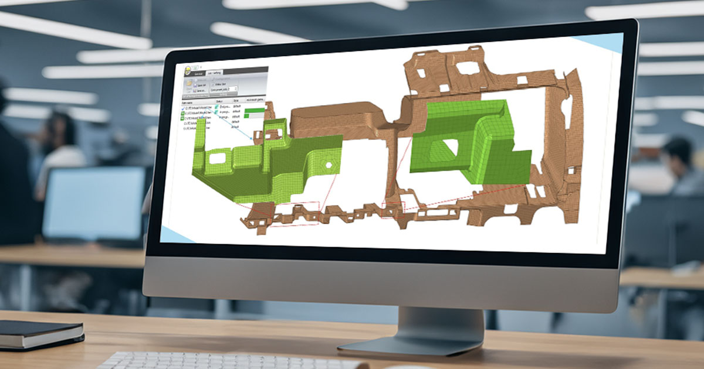
Task: Adjust the concurrent jobs spinner arrows
Action: (235, 90)
